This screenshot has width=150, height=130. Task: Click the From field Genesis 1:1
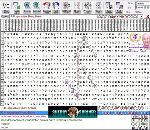[142, 3]
